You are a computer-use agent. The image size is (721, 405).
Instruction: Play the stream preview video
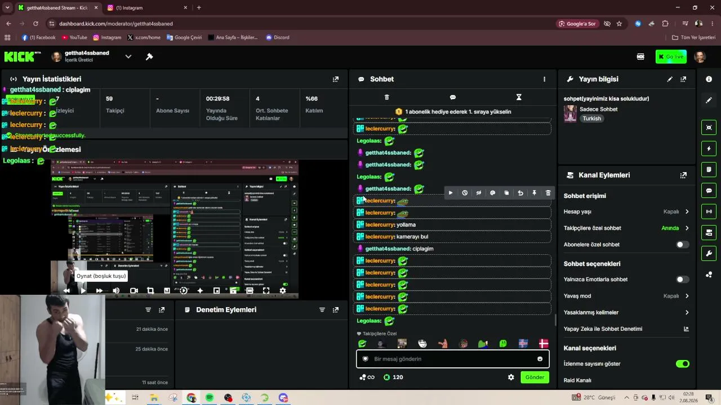83,291
